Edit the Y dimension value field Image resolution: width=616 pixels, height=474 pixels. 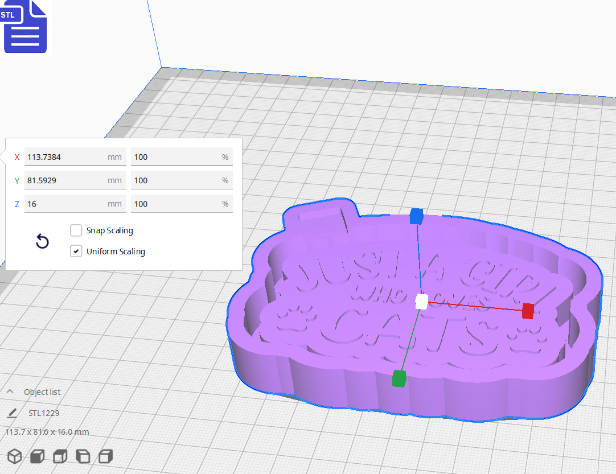coord(75,180)
